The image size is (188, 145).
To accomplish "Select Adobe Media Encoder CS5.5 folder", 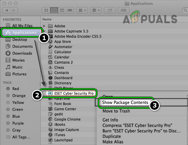I will (x=78, y=36).
